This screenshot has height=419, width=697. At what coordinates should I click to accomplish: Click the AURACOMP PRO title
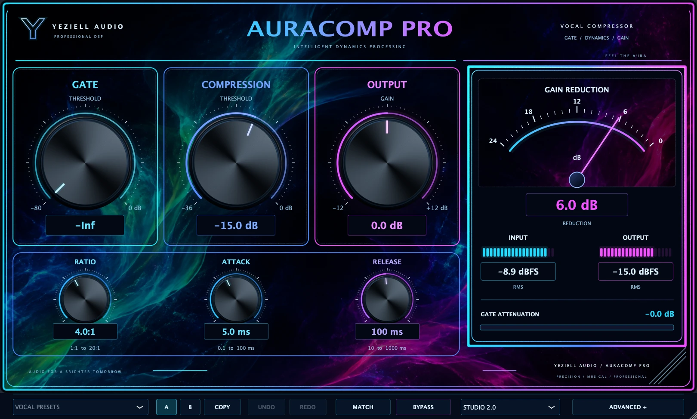coord(350,29)
